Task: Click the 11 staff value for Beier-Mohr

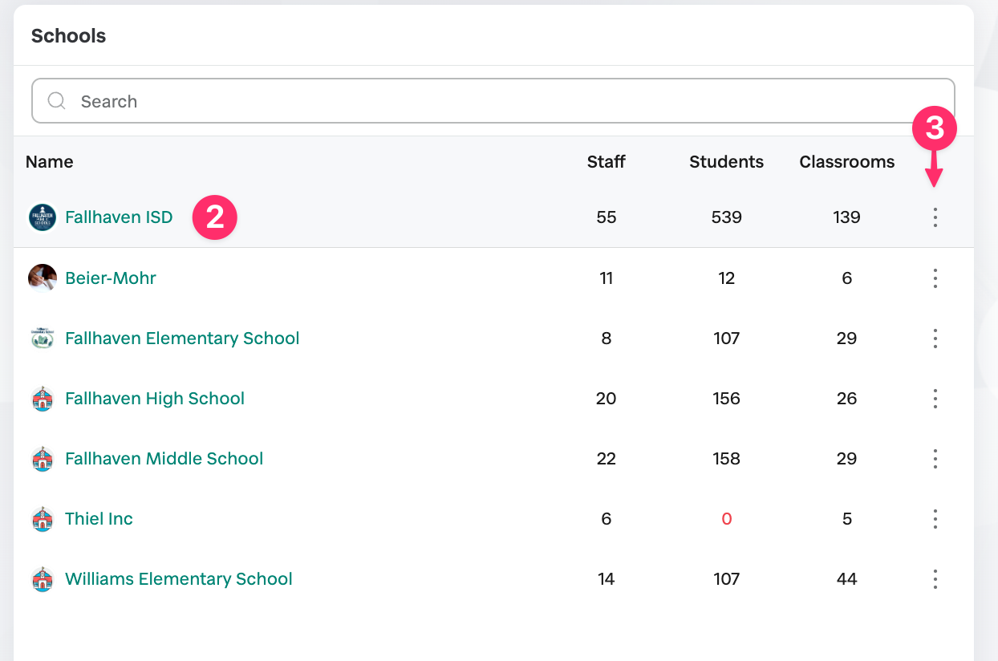Action: point(607,278)
